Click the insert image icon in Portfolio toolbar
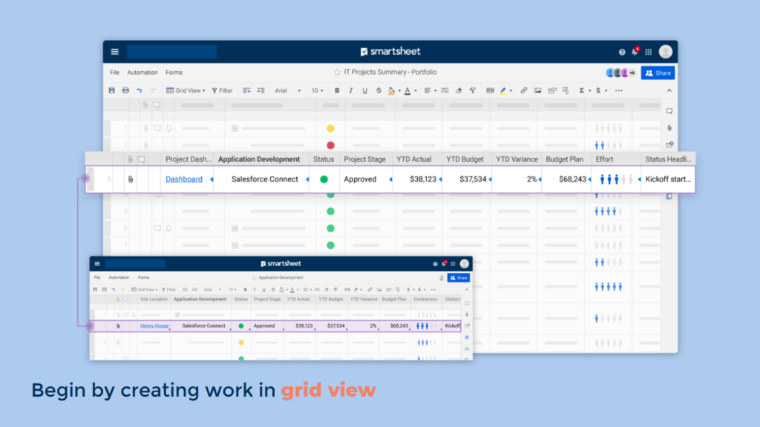The height and width of the screenshot is (427, 760). (537, 90)
